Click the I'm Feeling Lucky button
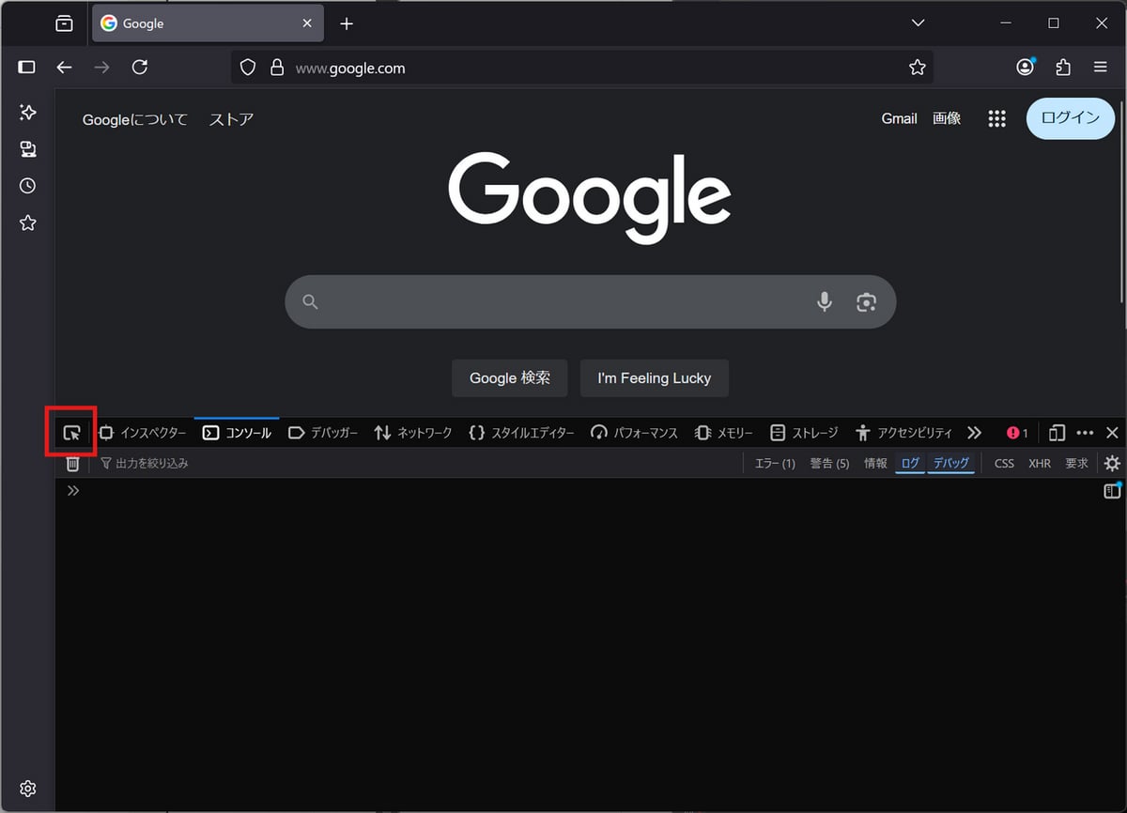Image resolution: width=1127 pixels, height=813 pixels. 655,377
